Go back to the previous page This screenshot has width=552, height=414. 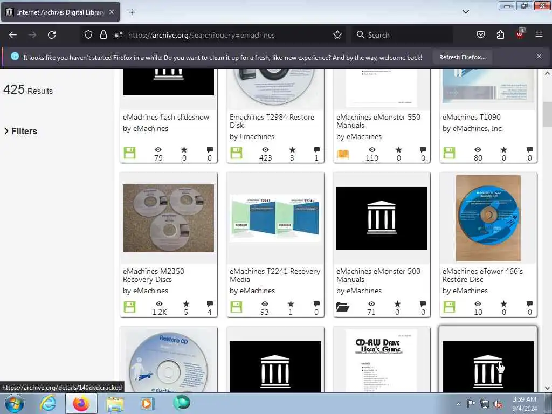pyautogui.click(x=13, y=35)
